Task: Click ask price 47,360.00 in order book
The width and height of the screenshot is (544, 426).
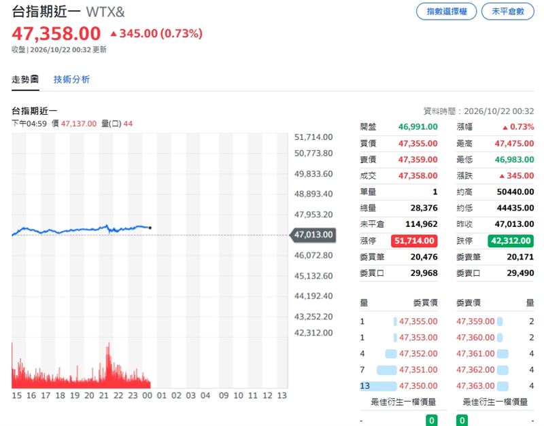Action: pyautogui.click(x=475, y=338)
